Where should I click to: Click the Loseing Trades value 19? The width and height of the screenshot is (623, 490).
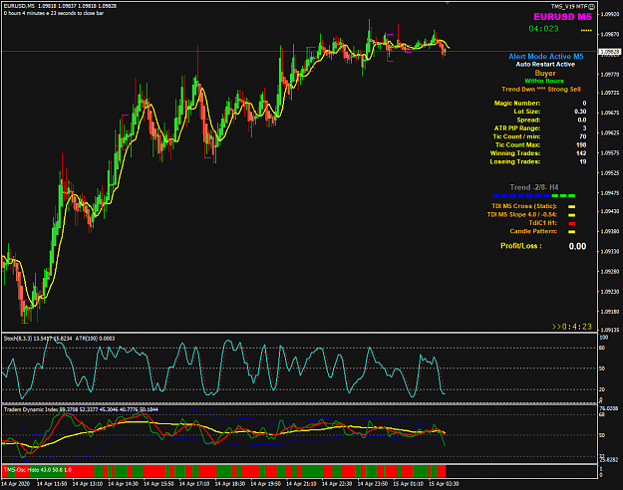pyautogui.click(x=583, y=161)
